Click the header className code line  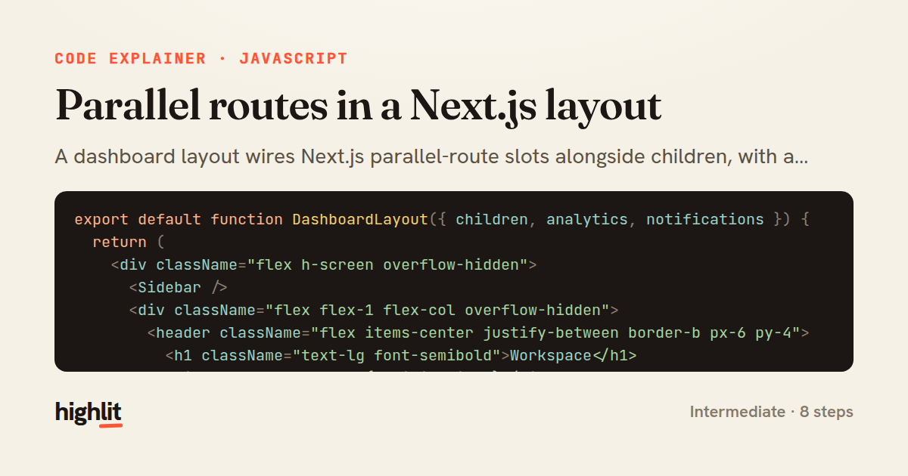click(478, 333)
